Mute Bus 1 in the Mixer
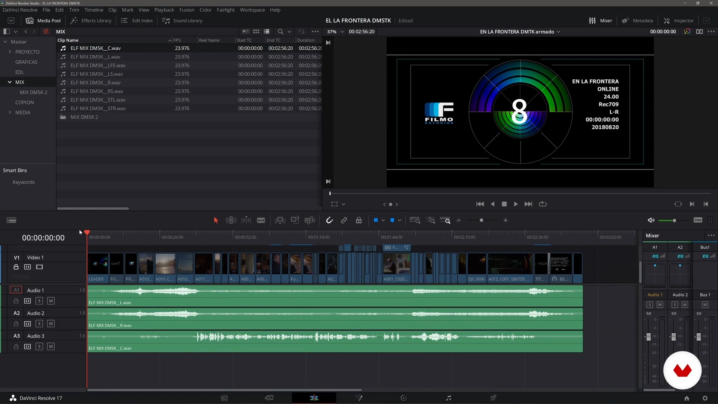This screenshot has height=404, width=718. coord(705,305)
